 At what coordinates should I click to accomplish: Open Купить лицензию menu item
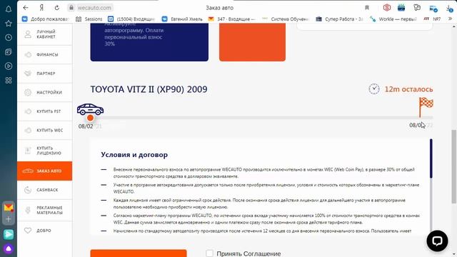pos(44,151)
